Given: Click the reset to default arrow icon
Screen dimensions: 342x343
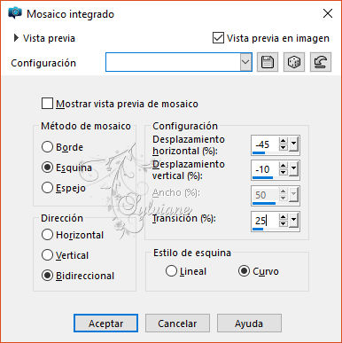Looking at the screenshot, I should [x=321, y=62].
